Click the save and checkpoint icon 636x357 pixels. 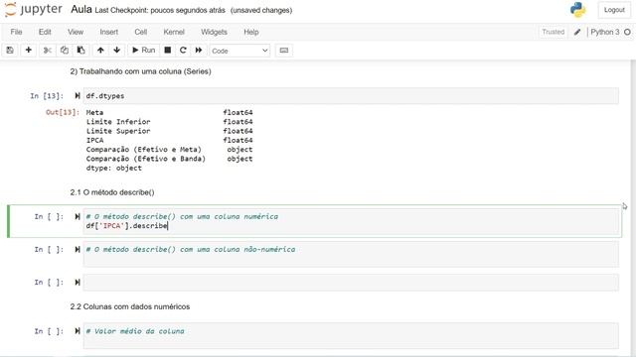click(10, 51)
